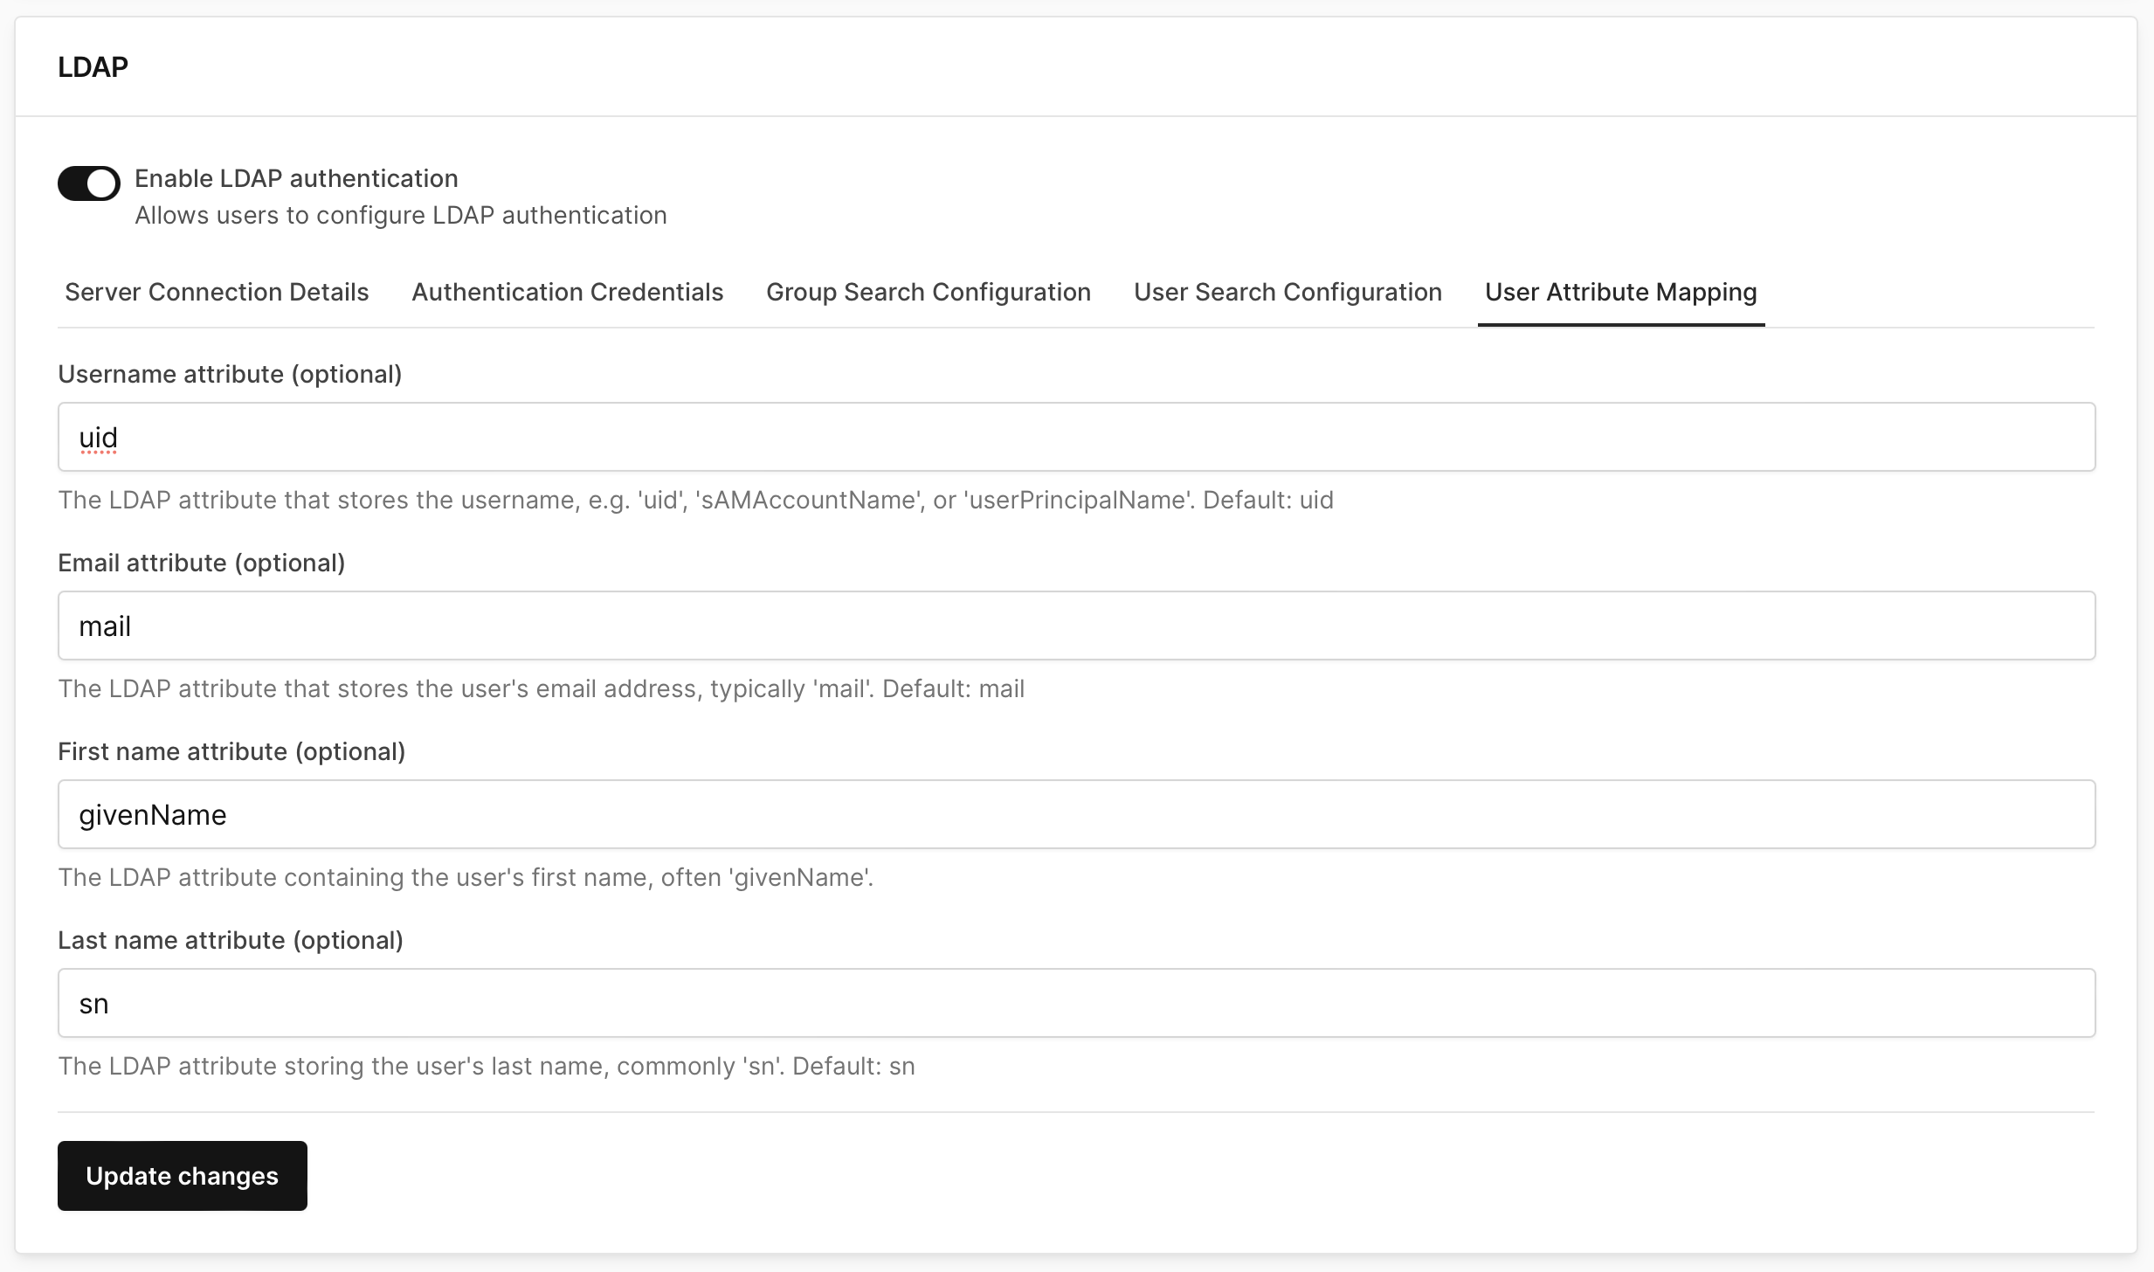Viewport: 2154px width, 1272px height.
Task: Disable Enable LDAP authentication toggle
Action: tap(88, 183)
